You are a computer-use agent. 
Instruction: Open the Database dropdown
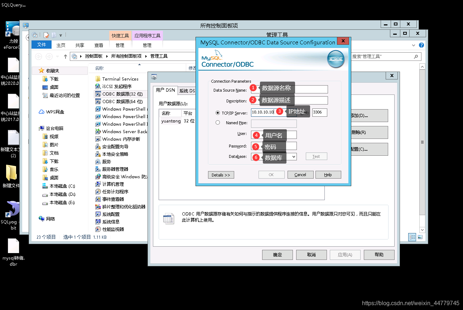[294, 156]
